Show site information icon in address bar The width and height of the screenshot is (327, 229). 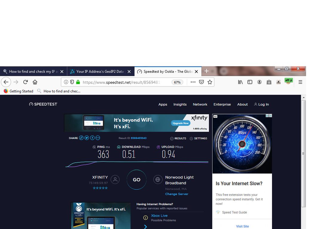[66, 82]
